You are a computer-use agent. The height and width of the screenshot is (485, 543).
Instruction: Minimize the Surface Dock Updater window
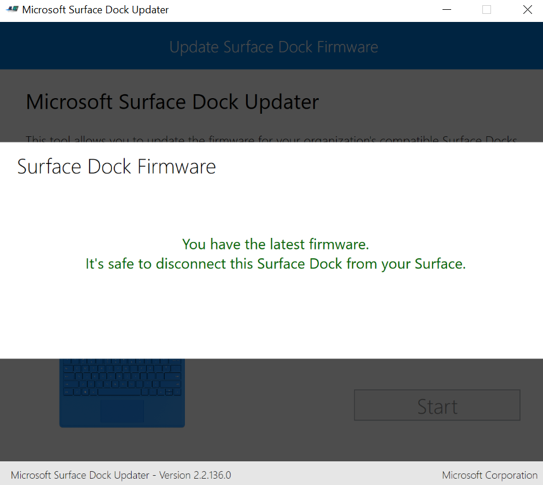[x=447, y=10]
